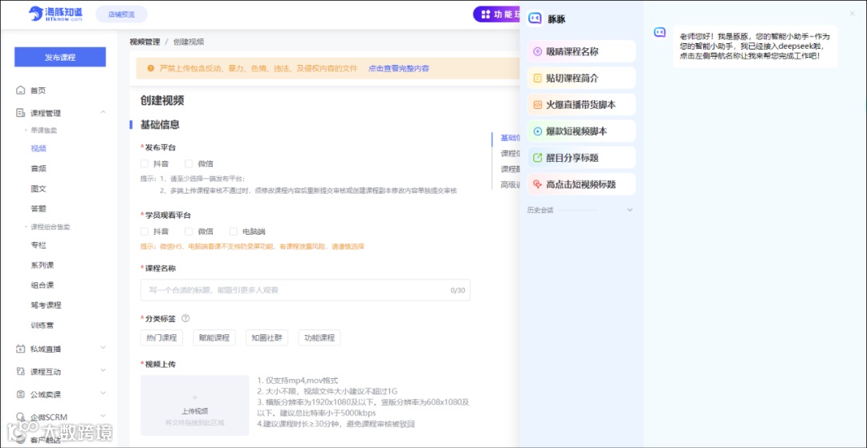Open 视频 in the sidebar
This screenshot has height=448, width=867.
click(39, 147)
